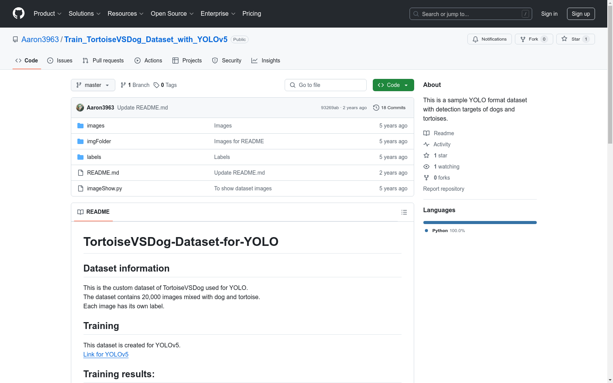Expand the Enterprise menu

(218, 13)
